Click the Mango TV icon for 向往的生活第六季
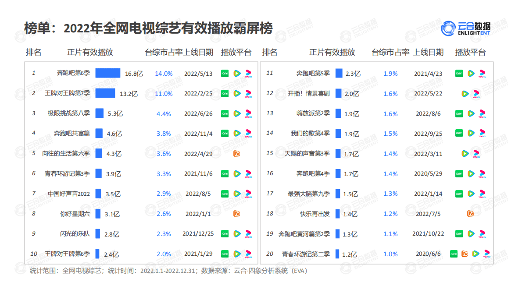The image size is (522, 293). point(236,153)
